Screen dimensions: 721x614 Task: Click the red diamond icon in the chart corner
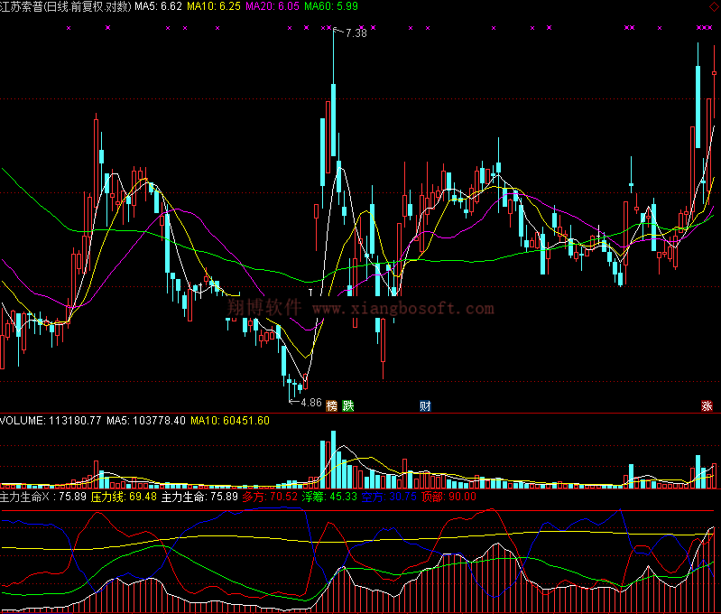click(x=715, y=6)
